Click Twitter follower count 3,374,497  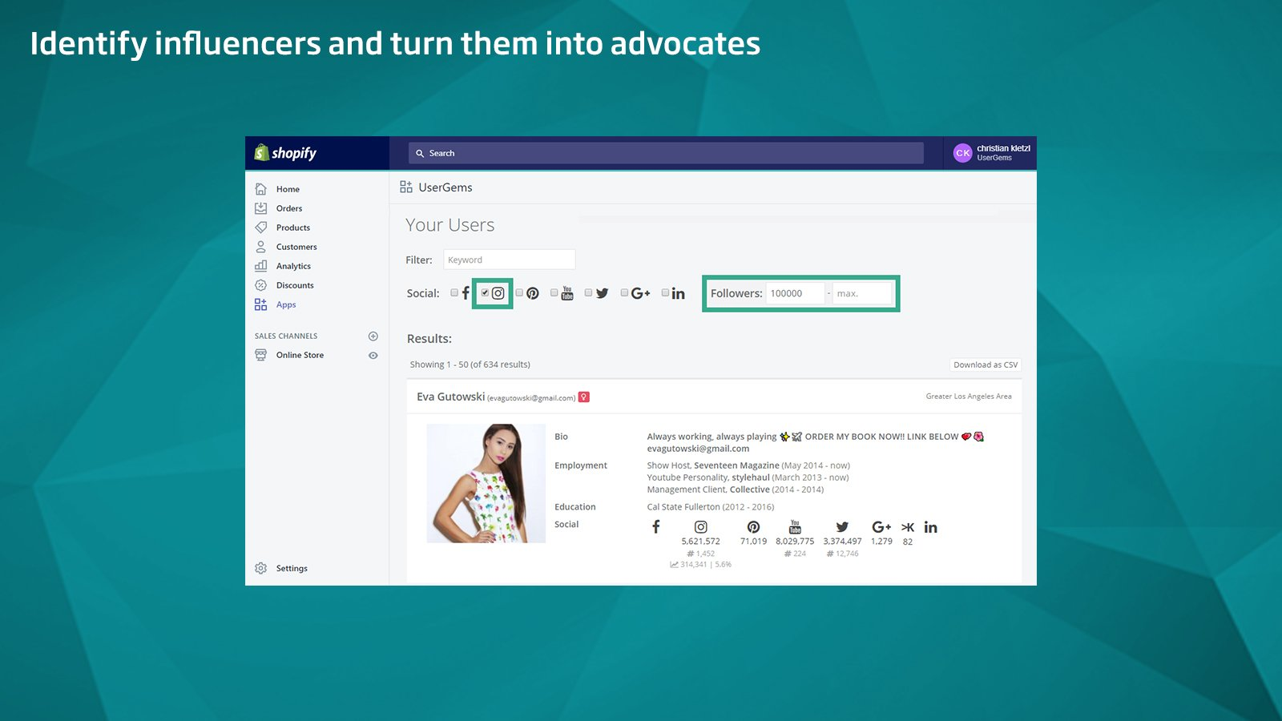point(842,542)
